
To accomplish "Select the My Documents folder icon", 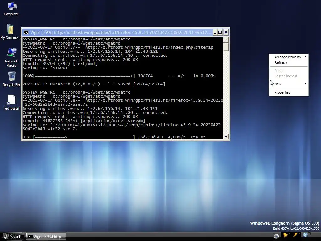I will [x=10, y=32].
